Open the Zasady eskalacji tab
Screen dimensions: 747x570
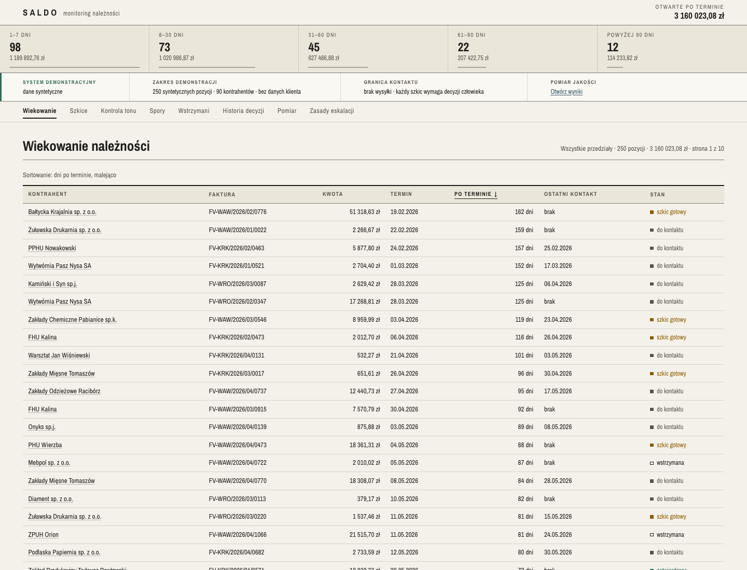point(332,111)
